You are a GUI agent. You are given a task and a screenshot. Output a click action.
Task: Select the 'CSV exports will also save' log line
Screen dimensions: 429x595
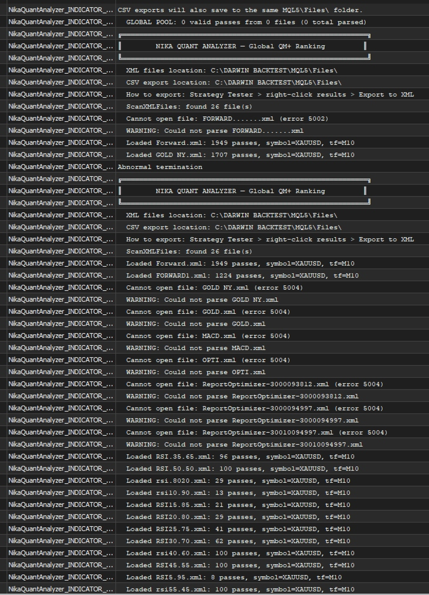click(x=214, y=10)
